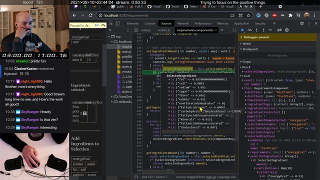The height and width of the screenshot is (180, 320).
Task: Close the requirements.component.ts file tab
Action: 216,30
